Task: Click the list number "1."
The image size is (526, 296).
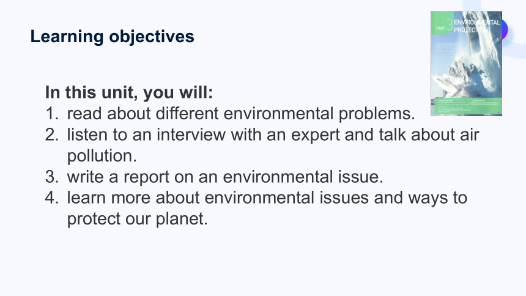Action: 52,113
